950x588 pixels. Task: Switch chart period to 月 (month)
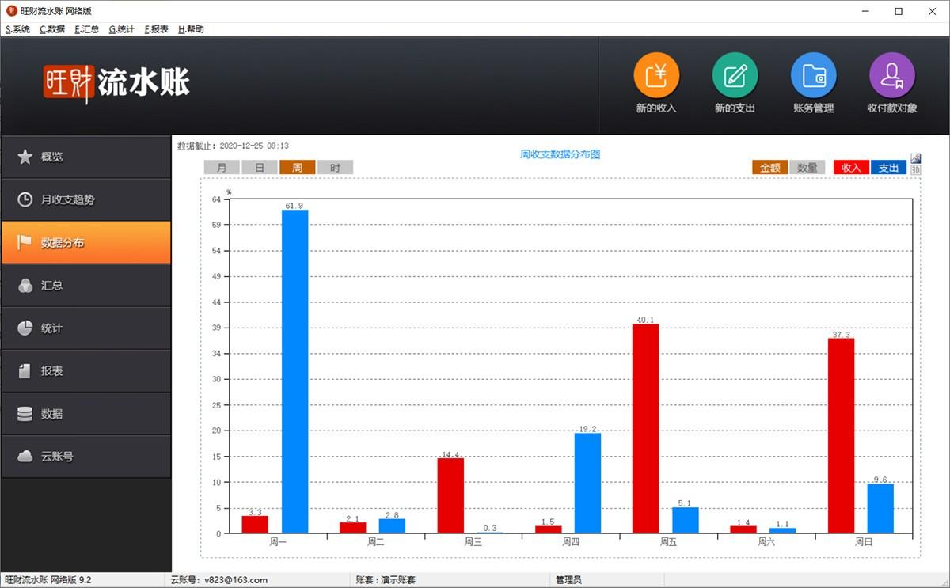click(x=222, y=168)
